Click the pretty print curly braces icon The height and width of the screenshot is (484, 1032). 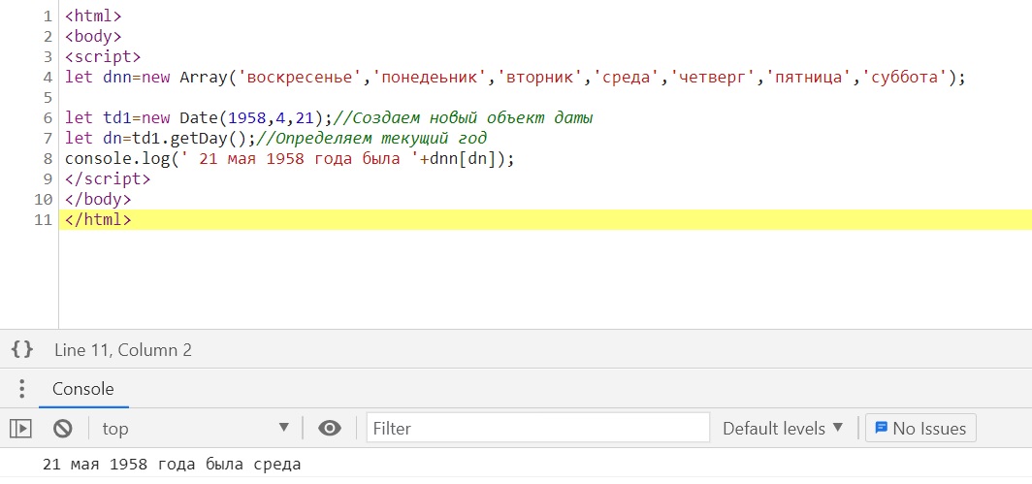point(22,350)
